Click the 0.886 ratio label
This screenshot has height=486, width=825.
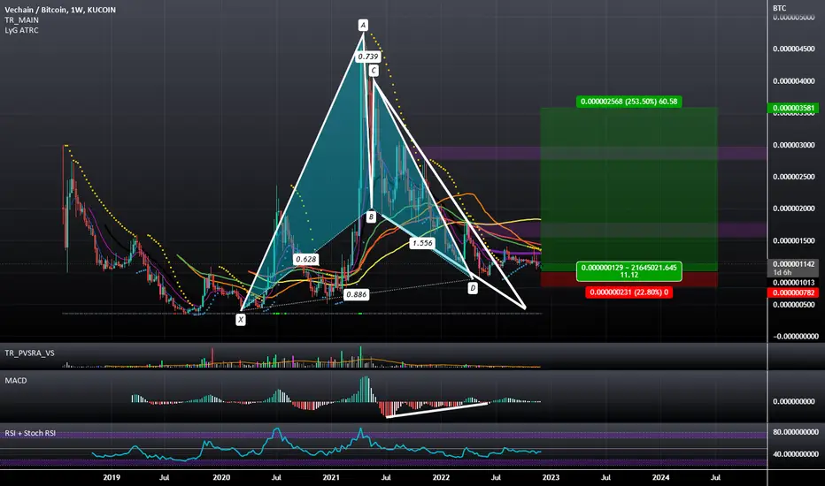pyautogui.click(x=356, y=295)
